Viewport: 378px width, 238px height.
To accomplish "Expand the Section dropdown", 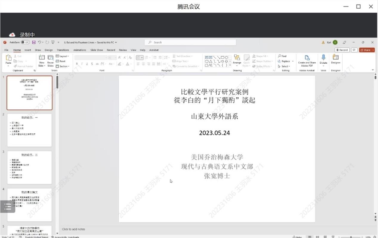I will point(63,66).
